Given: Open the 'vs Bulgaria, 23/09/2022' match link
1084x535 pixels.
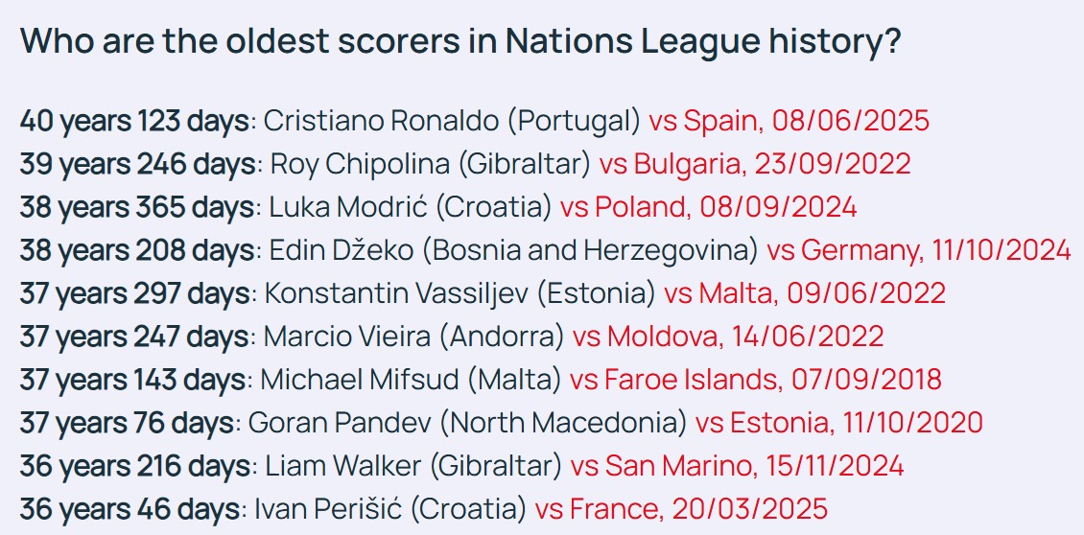Looking at the screenshot, I should pos(754,164).
